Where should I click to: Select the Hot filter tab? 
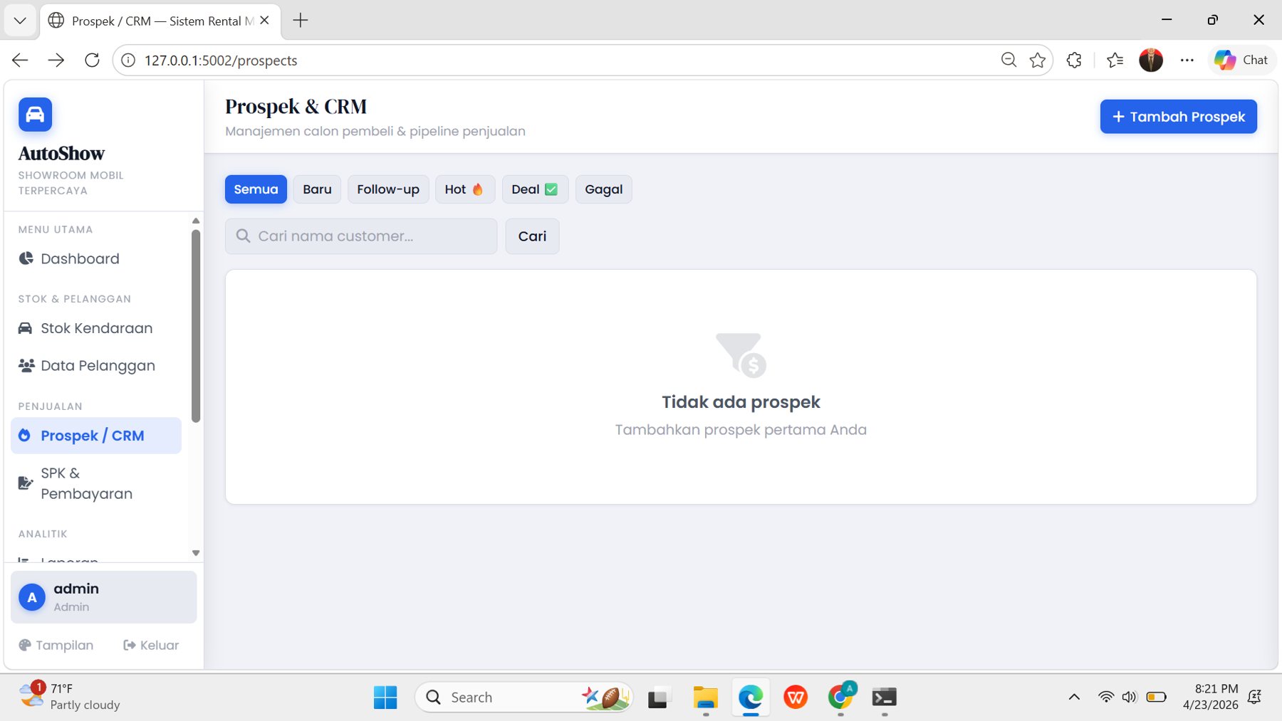coord(464,189)
